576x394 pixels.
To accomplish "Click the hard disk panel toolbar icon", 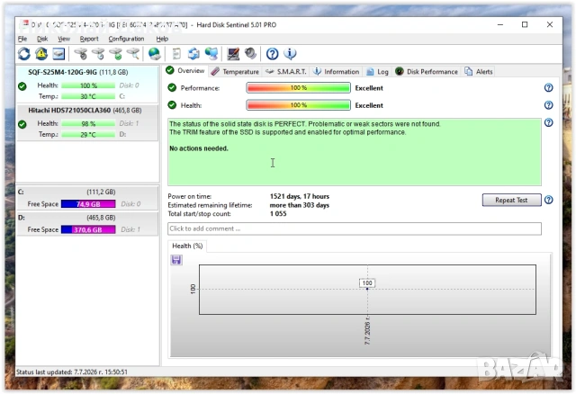I will pyautogui.click(x=58, y=54).
